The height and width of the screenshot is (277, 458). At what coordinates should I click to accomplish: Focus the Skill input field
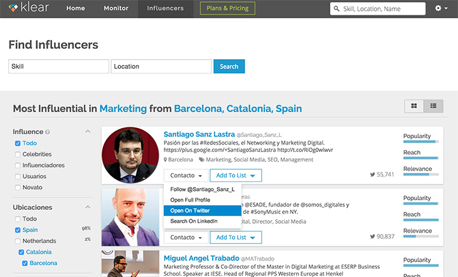(x=58, y=67)
